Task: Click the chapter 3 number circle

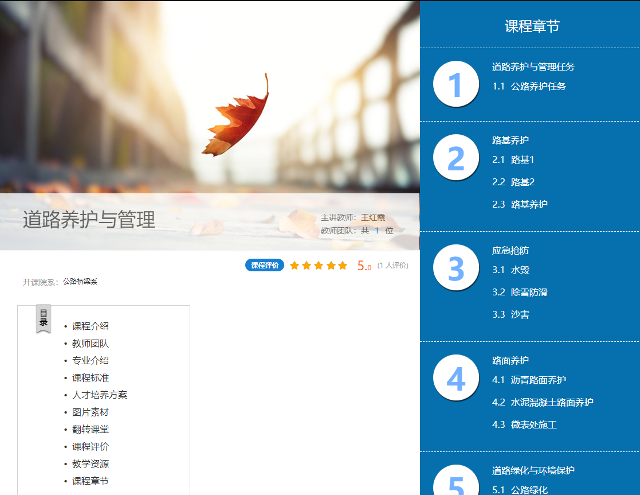Action: [456, 268]
